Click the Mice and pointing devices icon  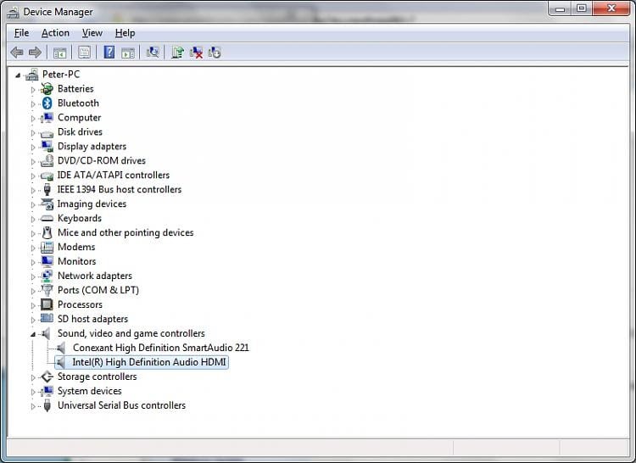pos(47,232)
